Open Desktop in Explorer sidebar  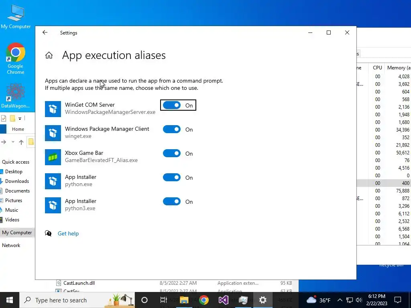click(x=14, y=172)
